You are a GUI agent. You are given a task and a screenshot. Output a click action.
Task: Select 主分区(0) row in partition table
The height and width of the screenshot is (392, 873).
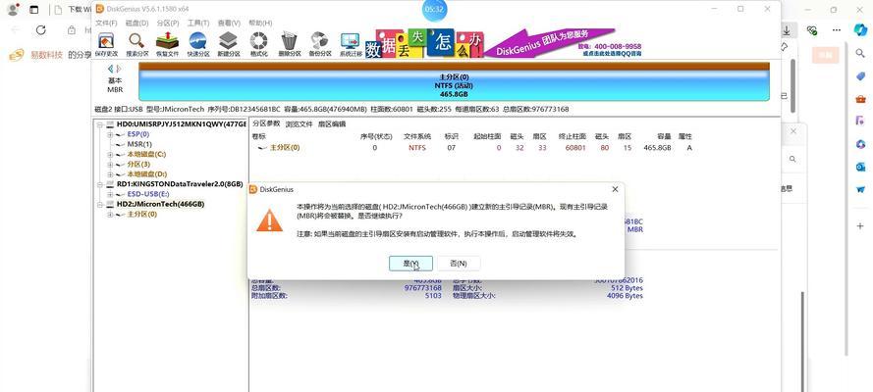[472, 148]
